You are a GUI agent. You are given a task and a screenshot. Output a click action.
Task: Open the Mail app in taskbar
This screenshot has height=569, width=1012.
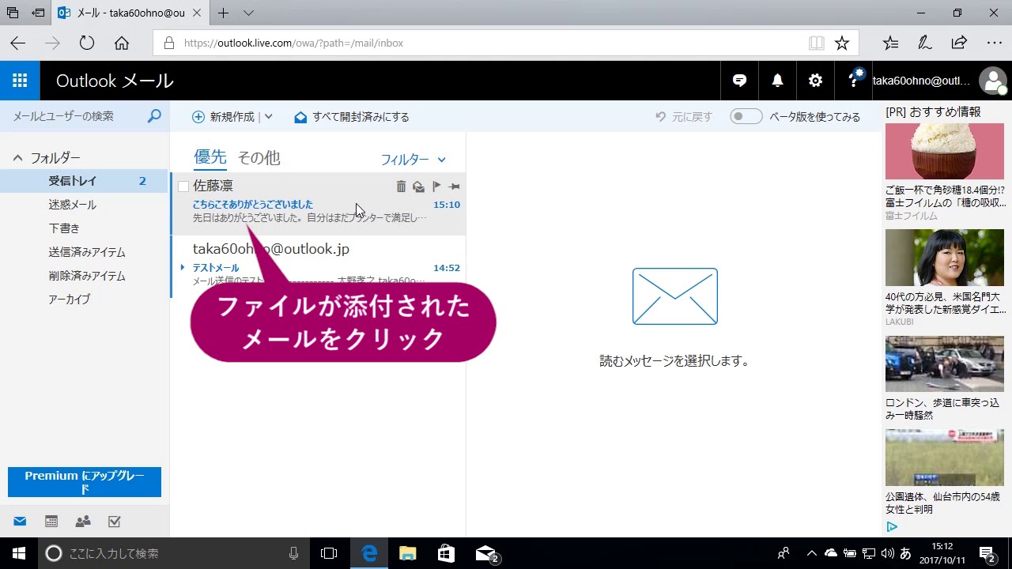(485, 553)
